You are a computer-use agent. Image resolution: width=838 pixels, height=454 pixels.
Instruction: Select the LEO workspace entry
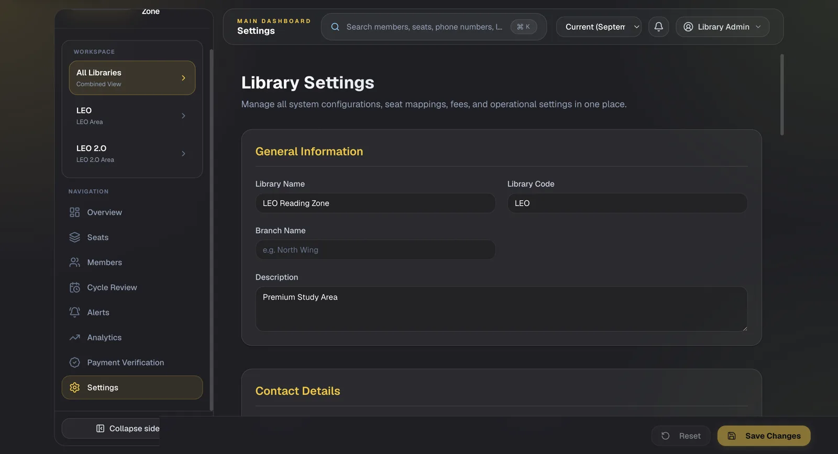[x=132, y=116]
